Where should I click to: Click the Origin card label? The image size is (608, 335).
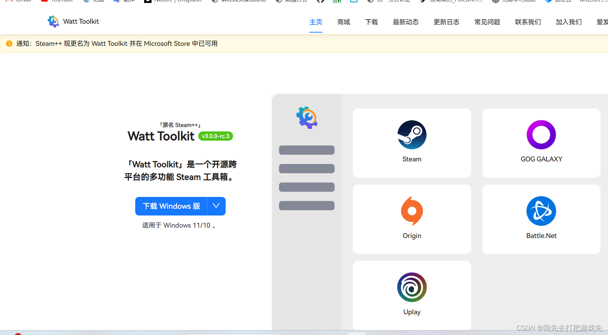click(x=412, y=236)
